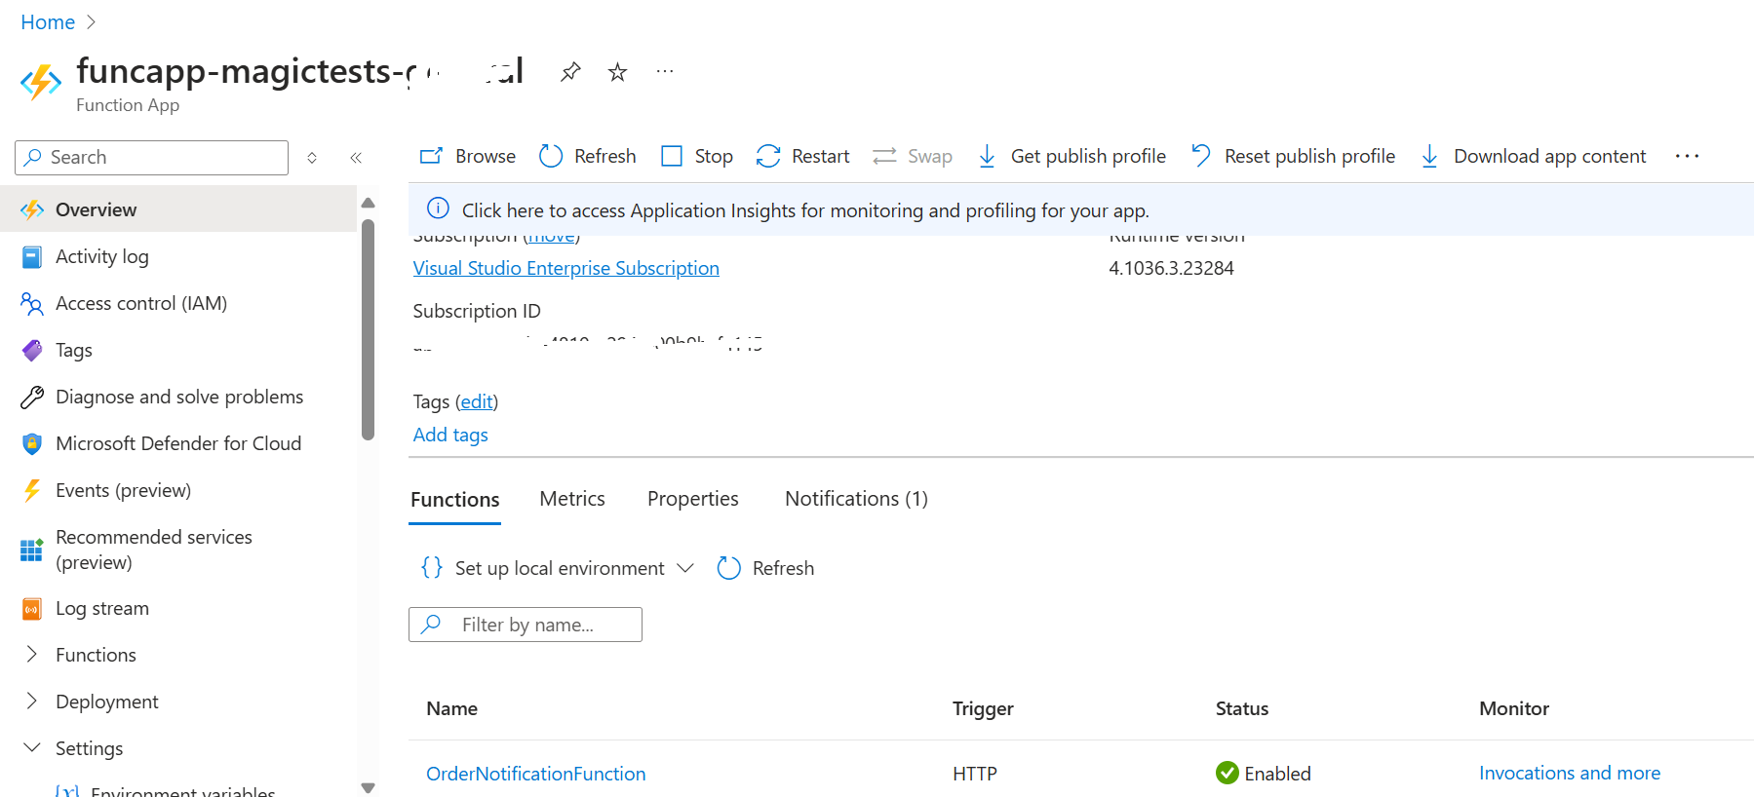Refresh the function app from top toolbar
Image resolution: width=1754 pixels, height=797 pixels.
click(x=588, y=156)
